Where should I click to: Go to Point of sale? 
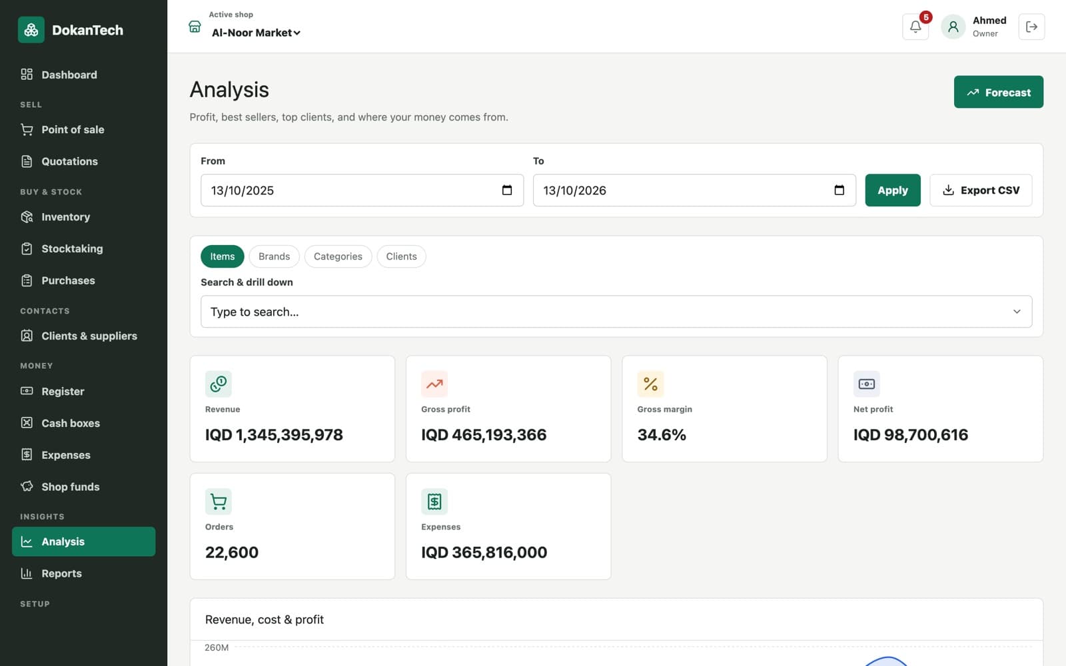(x=83, y=130)
